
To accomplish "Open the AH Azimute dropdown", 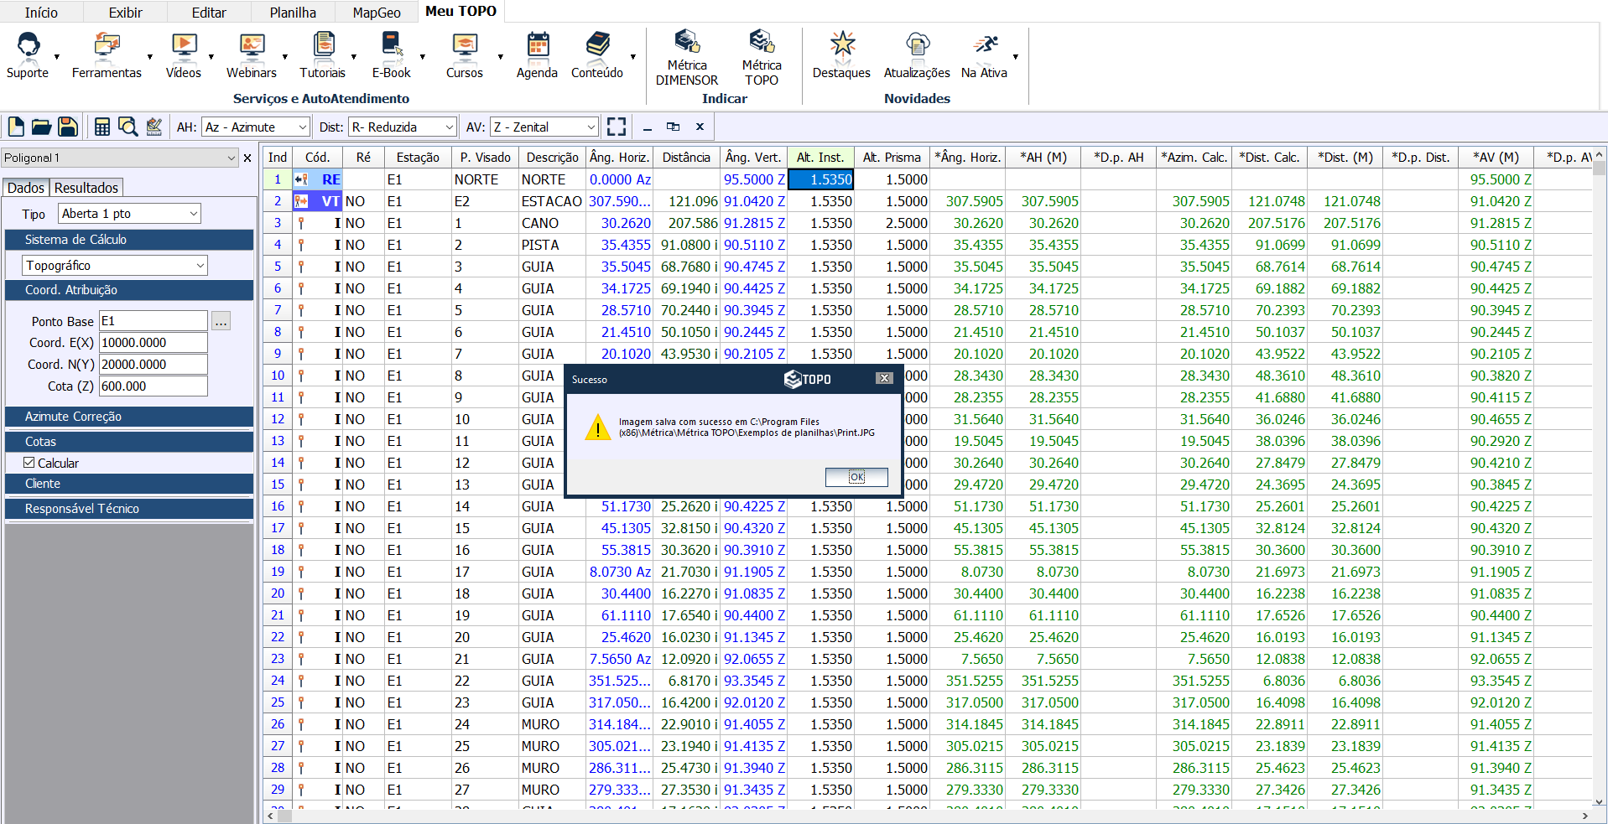I will point(256,127).
